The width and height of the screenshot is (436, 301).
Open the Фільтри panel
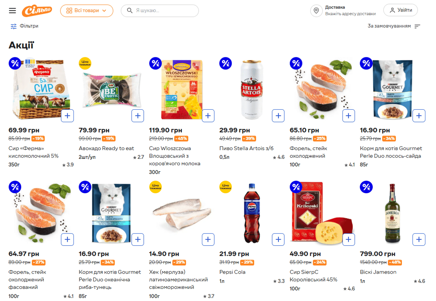tap(24, 26)
